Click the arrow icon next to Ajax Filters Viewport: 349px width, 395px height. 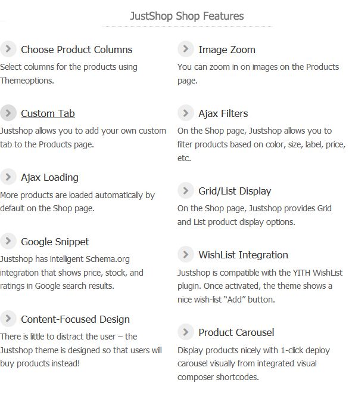(186, 113)
